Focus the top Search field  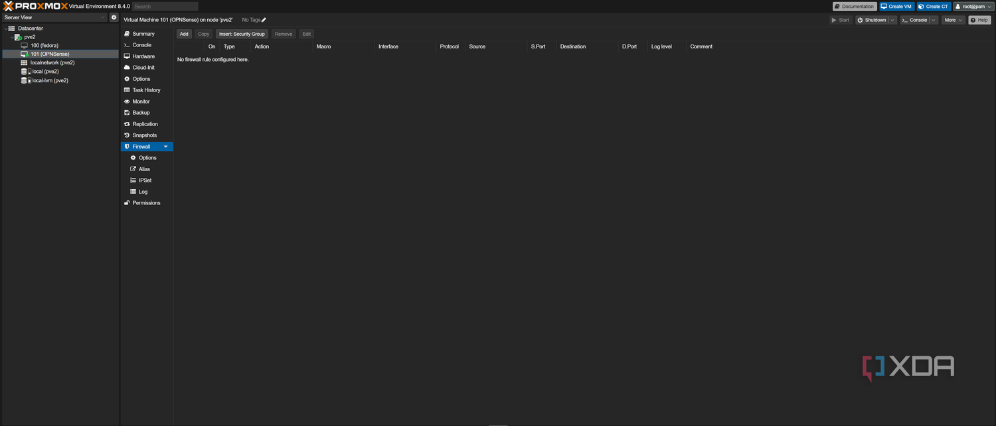coord(165,7)
